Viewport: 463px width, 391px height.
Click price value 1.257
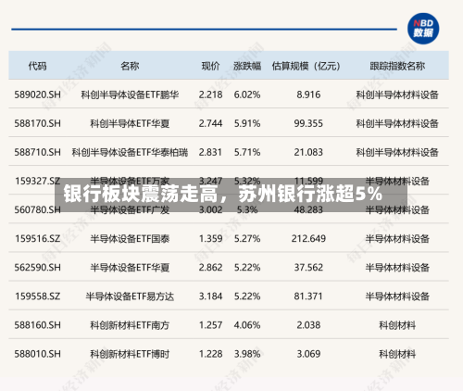pos(210,325)
